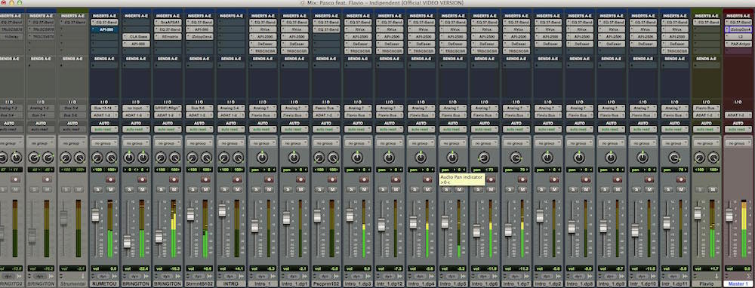The height and width of the screenshot is (288, 755).
Task: Click the pan knob on Intro_1 track
Action: point(262,158)
